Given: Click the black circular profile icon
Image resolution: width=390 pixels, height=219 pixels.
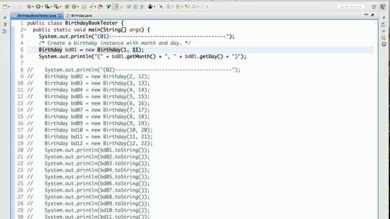Looking at the screenshot, I should click(x=151, y=7).
